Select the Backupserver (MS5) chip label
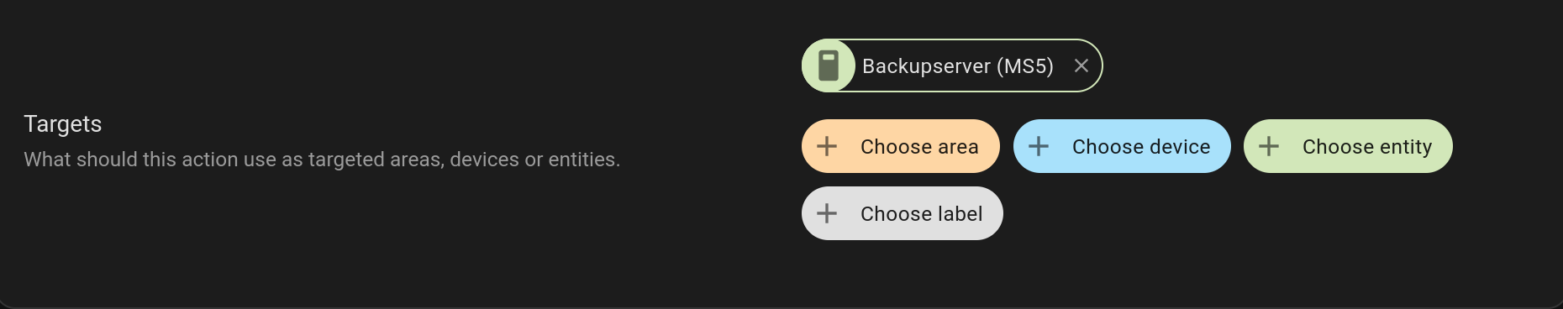 958,66
